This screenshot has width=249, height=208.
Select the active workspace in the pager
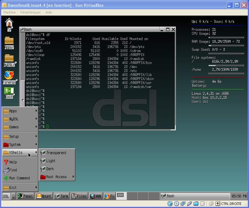(121, 196)
